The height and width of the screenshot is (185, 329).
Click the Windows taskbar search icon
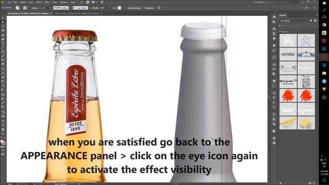(324, 10)
